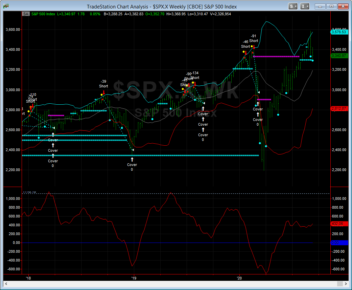
Task: Click the red 2,812.87 band value label
Action: tap(339, 109)
